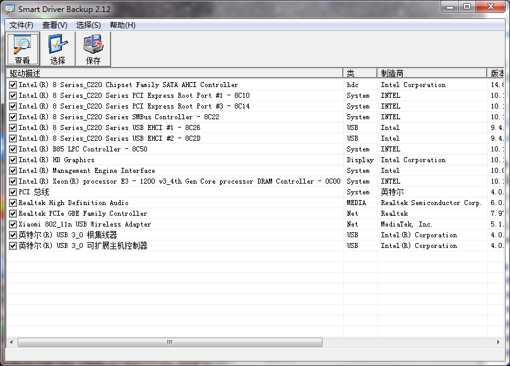Image resolution: width=510 pixels, height=366 pixels.
Task: Click the '英特尔' manufacturer cell
Action: (392, 192)
